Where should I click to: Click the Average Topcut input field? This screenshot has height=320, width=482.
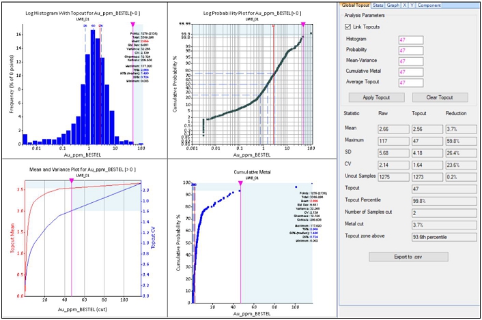coord(410,82)
